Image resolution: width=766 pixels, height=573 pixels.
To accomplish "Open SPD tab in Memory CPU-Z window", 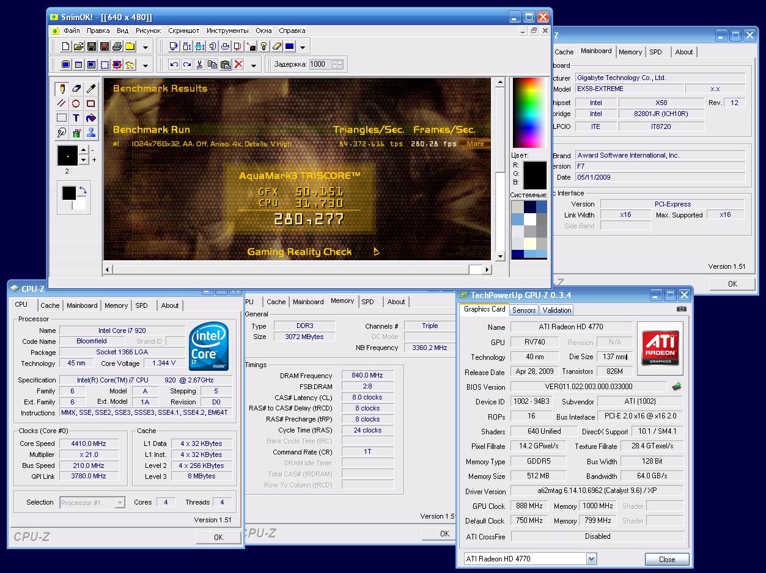I will point(367,302).
